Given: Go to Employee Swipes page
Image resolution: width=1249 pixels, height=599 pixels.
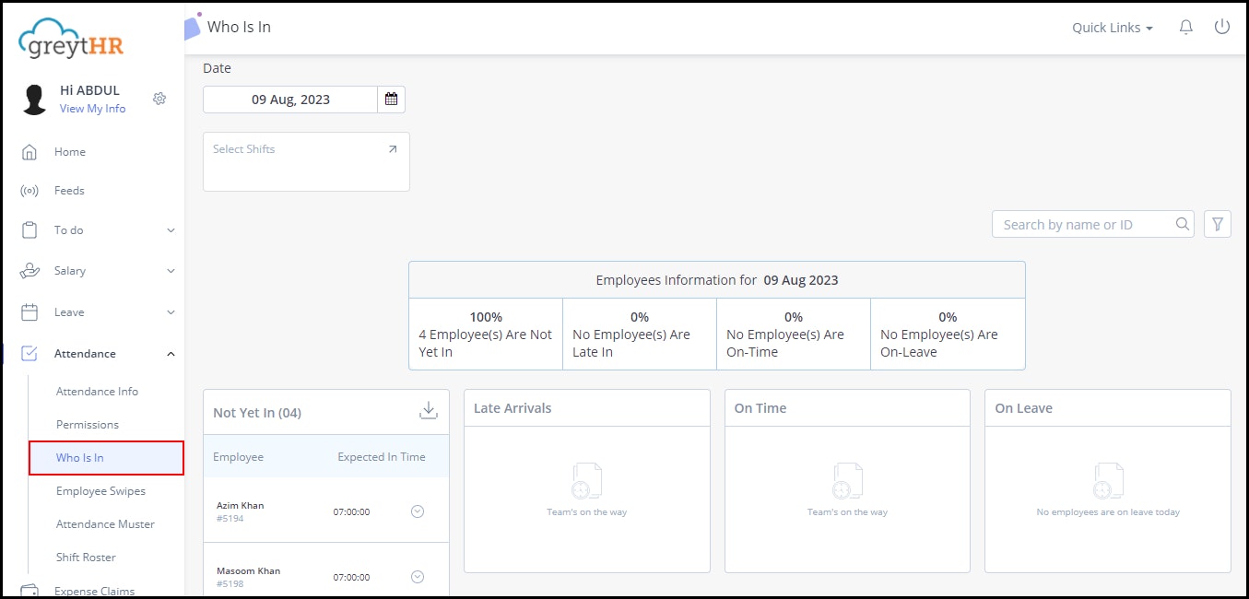Looking at the screenshot, I should coord(100,491).
